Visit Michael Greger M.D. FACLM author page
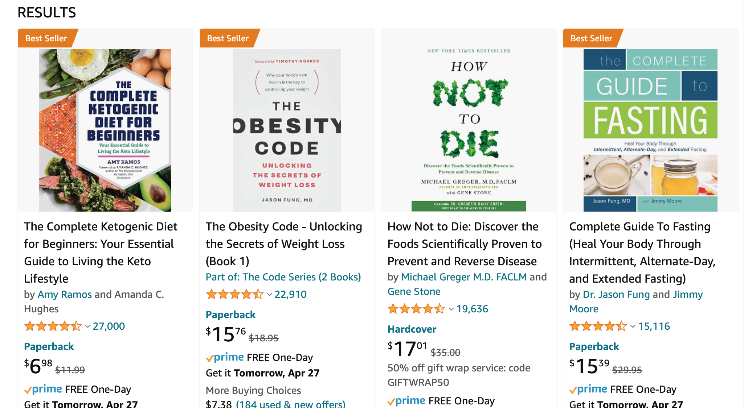 pyautogui.click(x=463, y=277)
